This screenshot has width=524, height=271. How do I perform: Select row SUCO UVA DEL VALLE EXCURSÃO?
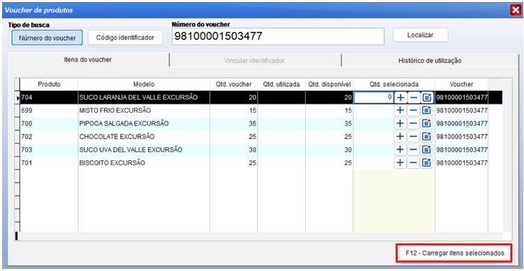click(x=261, y=150)
